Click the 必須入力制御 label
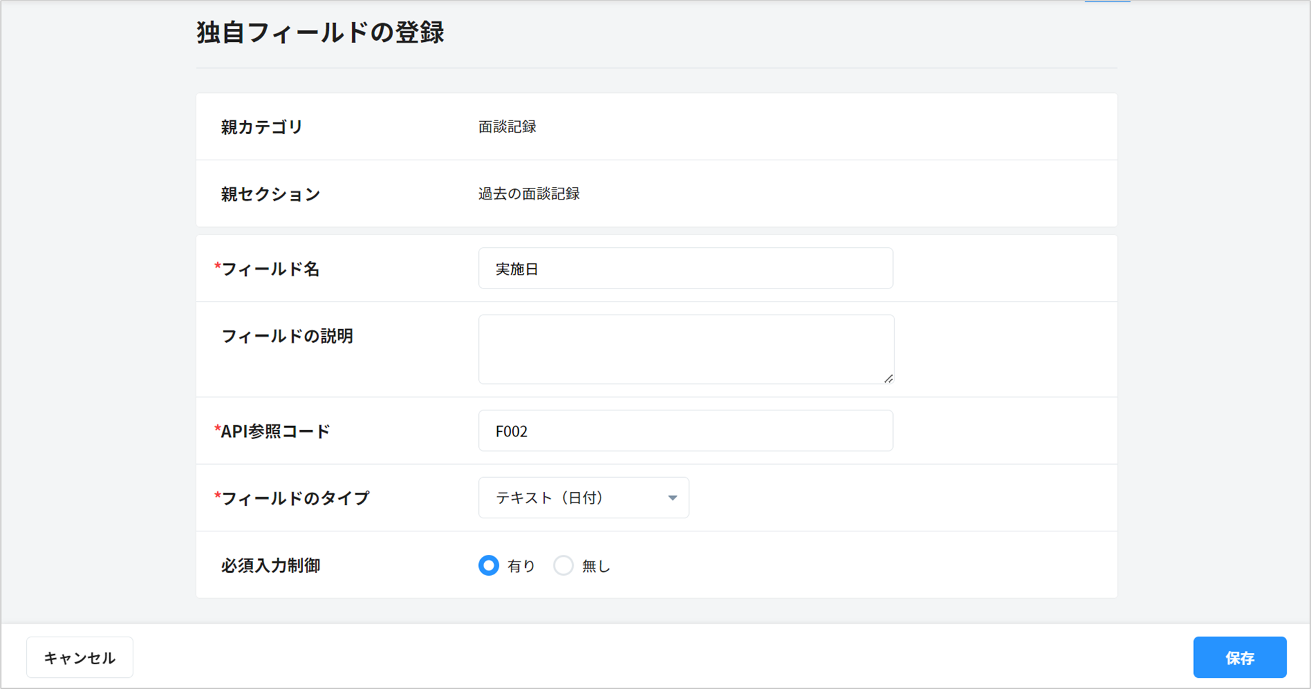 point(270,566)
